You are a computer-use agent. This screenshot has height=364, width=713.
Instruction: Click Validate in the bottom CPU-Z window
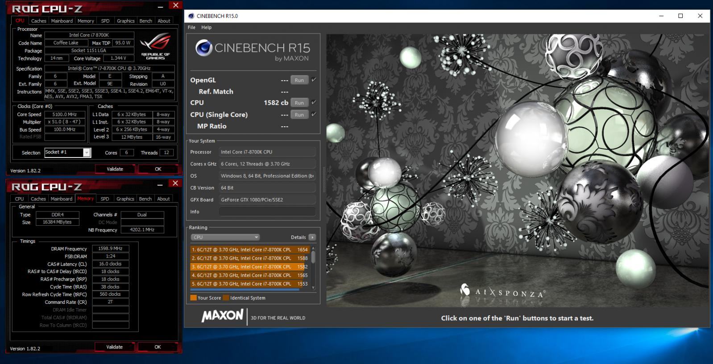point(114,347)
